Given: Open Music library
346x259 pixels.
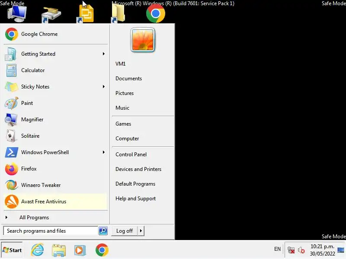Looking at the screenshot, I should tap(122, 108).
